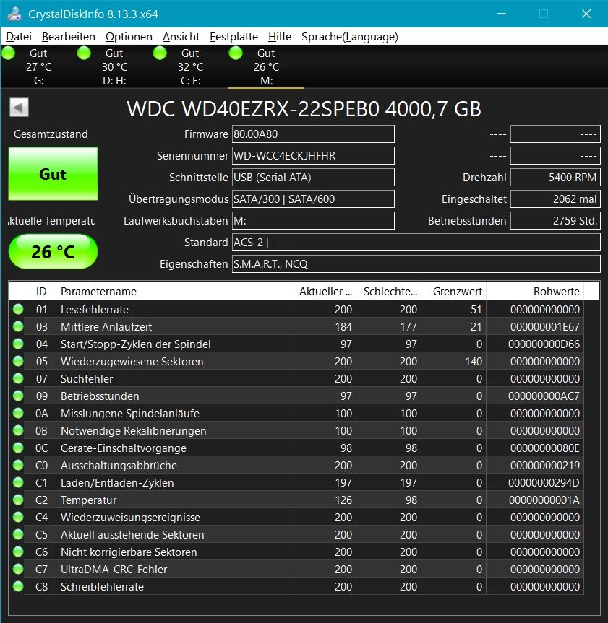This screenshot has width=608, height=623.
Task: Click the Eigenschaften field S.M.A.R.T., NCQ
Action: [x=416, y=263]
